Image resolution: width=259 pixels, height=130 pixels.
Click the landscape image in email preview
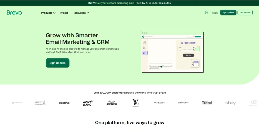coord(188,48)
